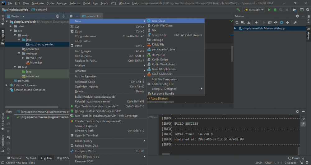Screen dimensions: 311x165
Task: Open Project panel gear settings
Action: point(71,16)
